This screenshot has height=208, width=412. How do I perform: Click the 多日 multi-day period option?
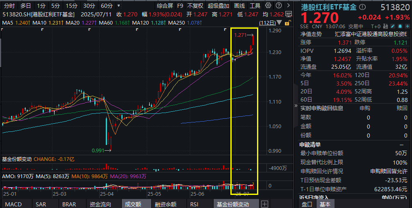(25, 6)
